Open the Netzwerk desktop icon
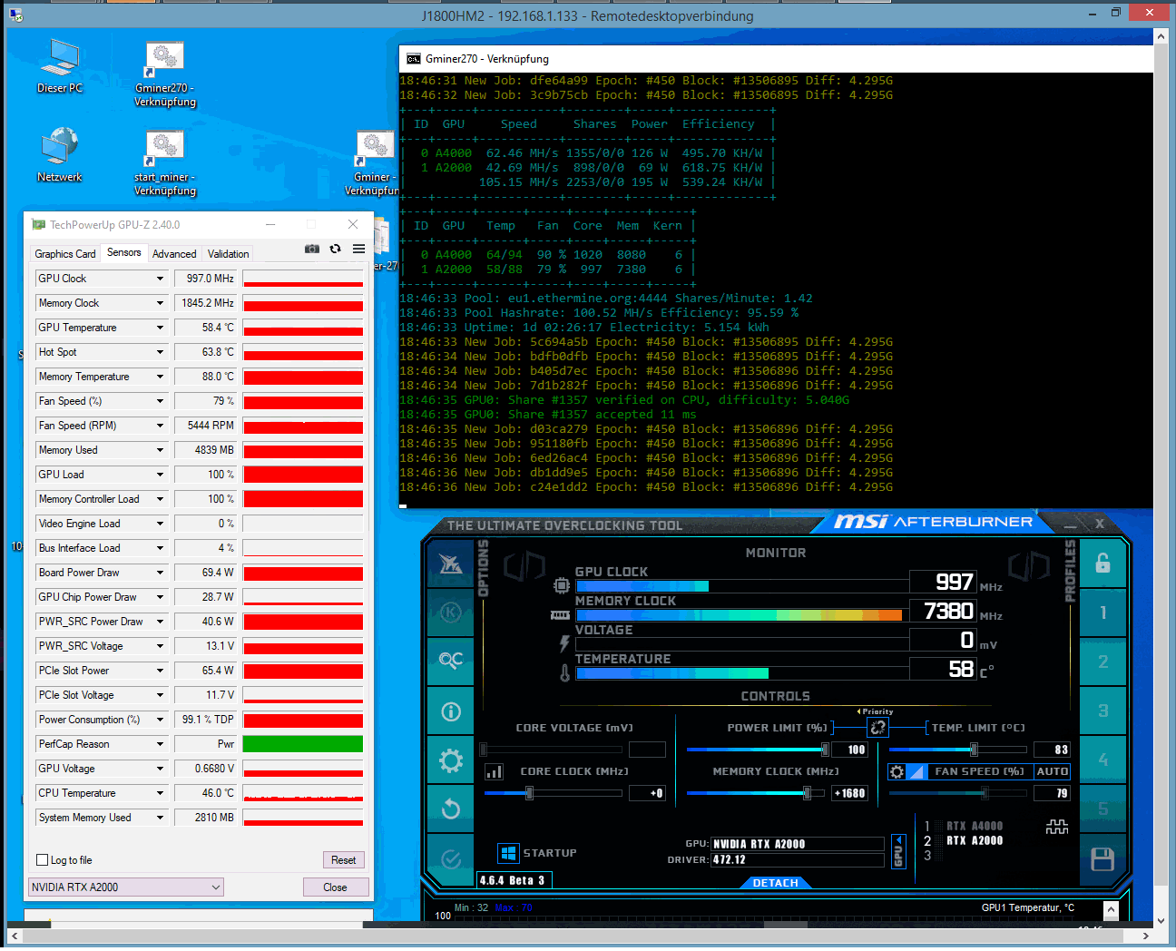1176x951 pixels. (x=60, y=156)
